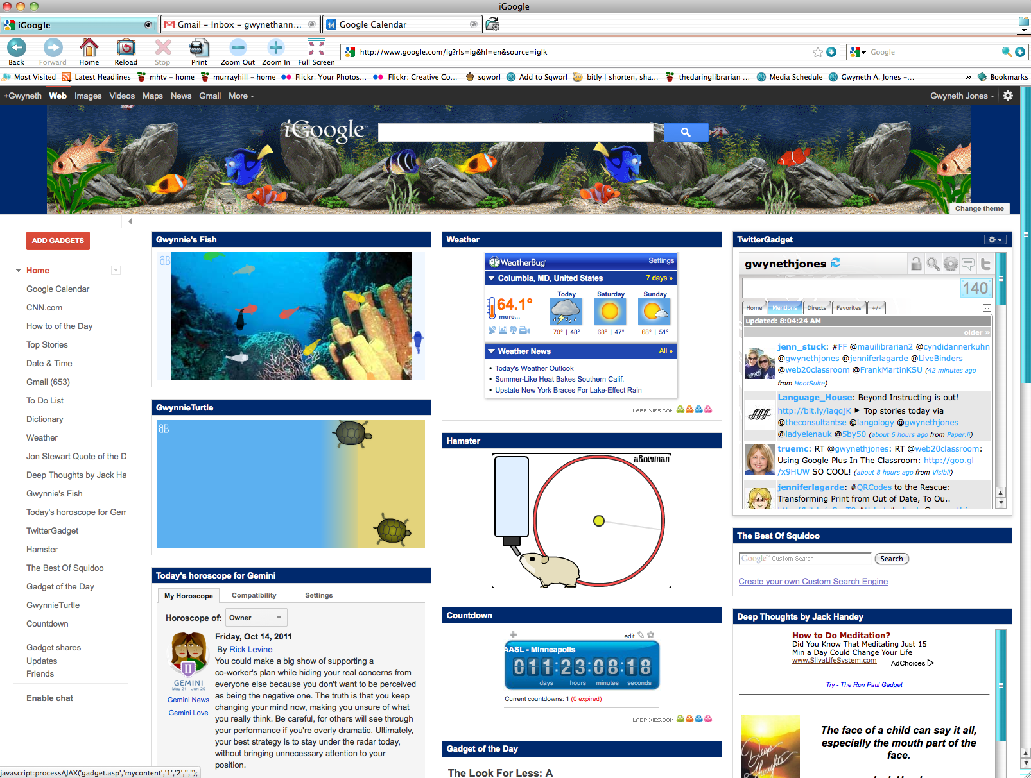Open the How to Do Meditation ad link
Viewport: 1031px width, 778px height.
pyautogui.click(x=841, y=636)
